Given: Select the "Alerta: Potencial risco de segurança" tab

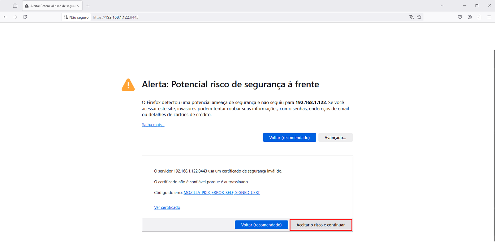Looking at the screenshot, I should click(x=51, y=6).
